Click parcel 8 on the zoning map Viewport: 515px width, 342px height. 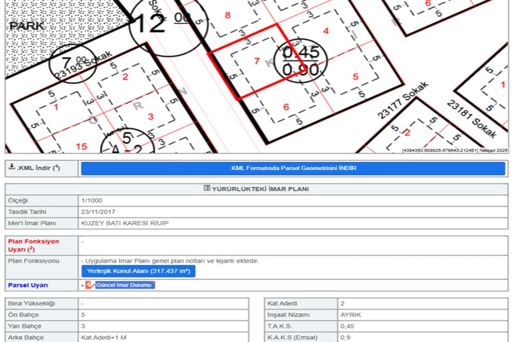click(x=228, y=15)
